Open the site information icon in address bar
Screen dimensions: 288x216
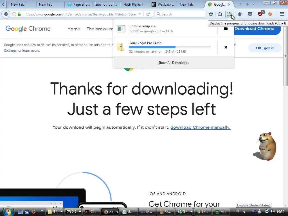tap(14, 14)
